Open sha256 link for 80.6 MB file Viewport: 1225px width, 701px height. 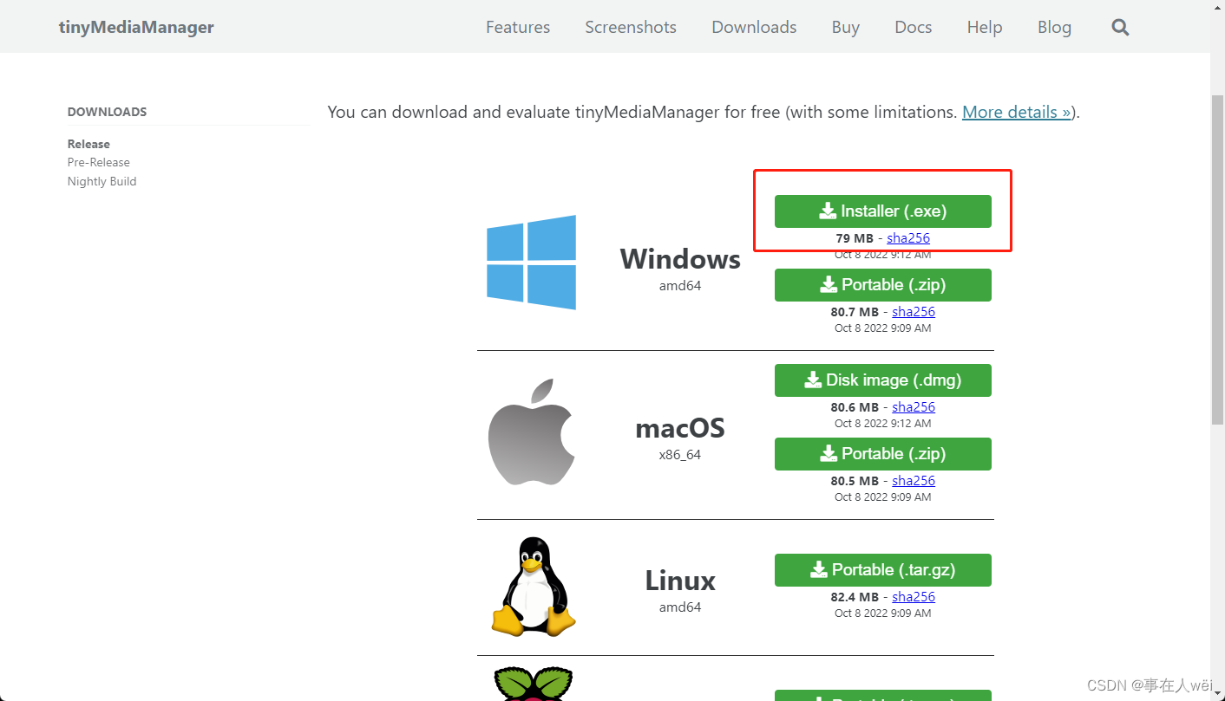914,407
